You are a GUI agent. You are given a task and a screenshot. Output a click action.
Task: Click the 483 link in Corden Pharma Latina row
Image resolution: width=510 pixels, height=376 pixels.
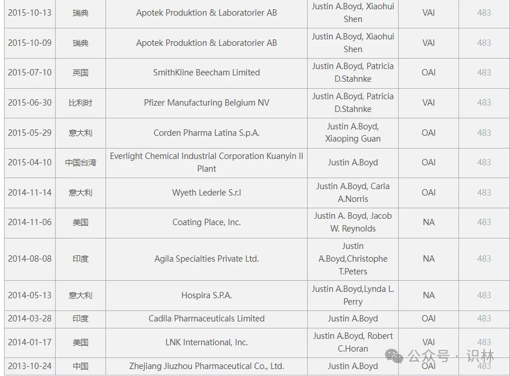click(484, 133)
